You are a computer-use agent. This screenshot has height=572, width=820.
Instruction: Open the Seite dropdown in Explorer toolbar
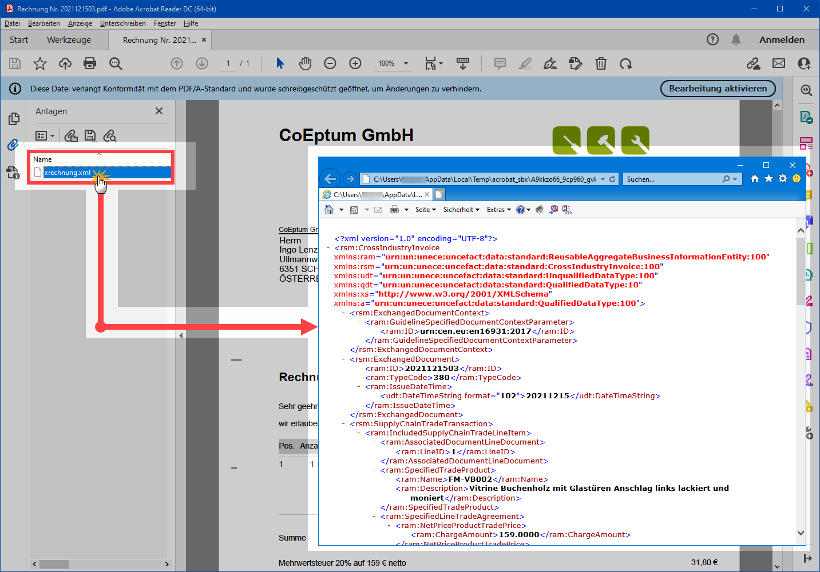(426, 210)
